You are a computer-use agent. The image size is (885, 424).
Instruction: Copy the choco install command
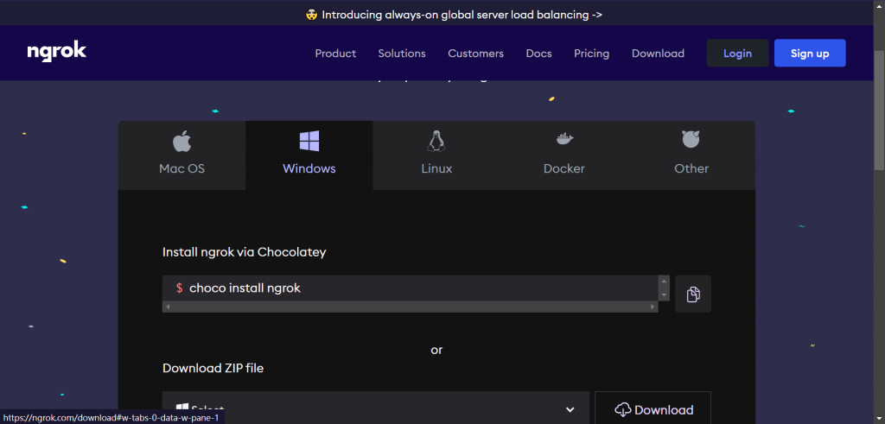coord(693,294)
